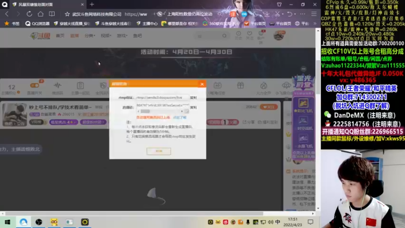Click the Douyu search magnifier icon

pyautogui.click(x=224, y=36)
